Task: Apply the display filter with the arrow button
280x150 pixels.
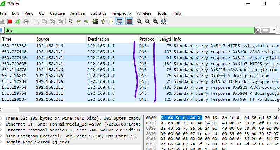Action: point(266,30)
